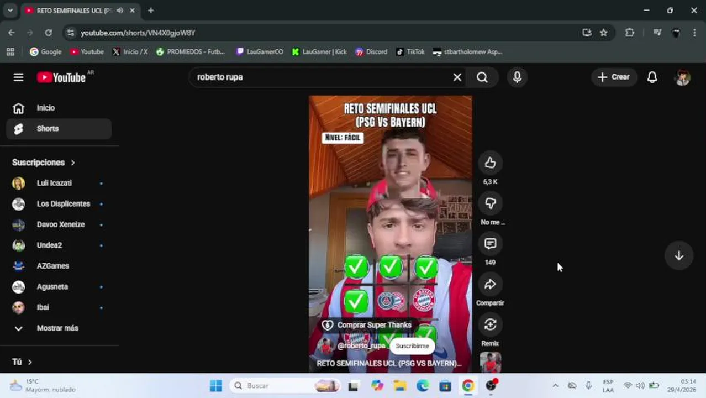Dislike the short with thumbs down
Screen dimensions: 706x398
(490, 203)
